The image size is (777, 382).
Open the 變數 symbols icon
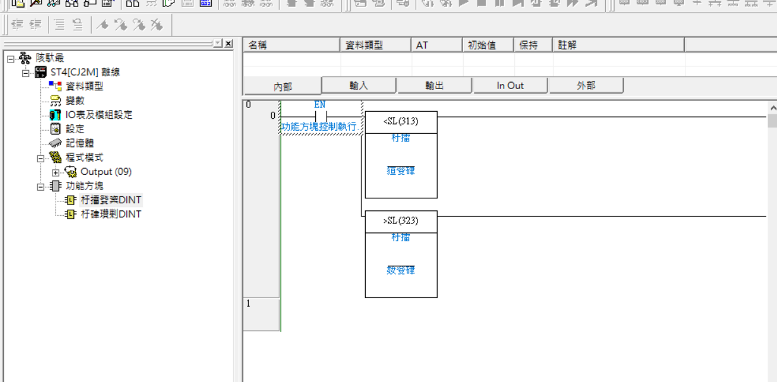pos(56,100)
